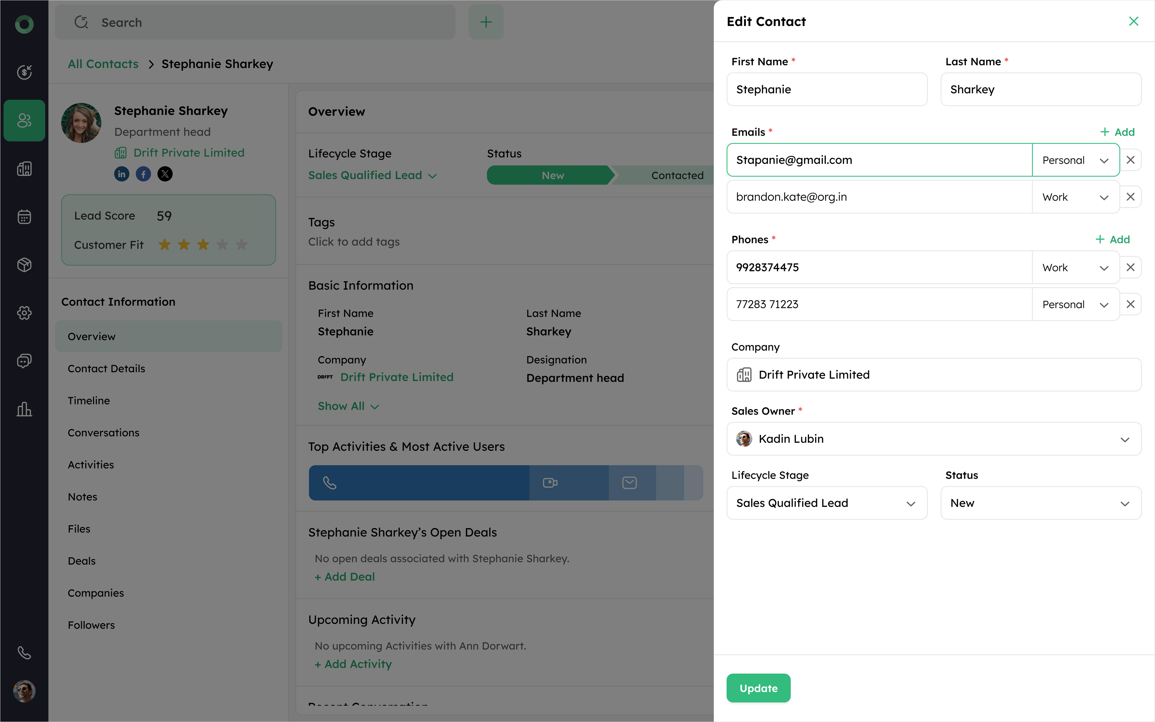Open the Contact Details section
Viewport: 1155px width, 722px height.
pyautogui.click(x=106, y=369)
